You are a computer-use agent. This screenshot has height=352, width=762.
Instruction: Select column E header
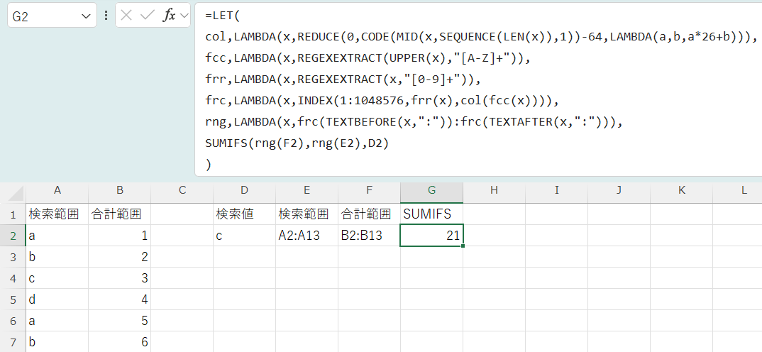[x=307, y=191]
